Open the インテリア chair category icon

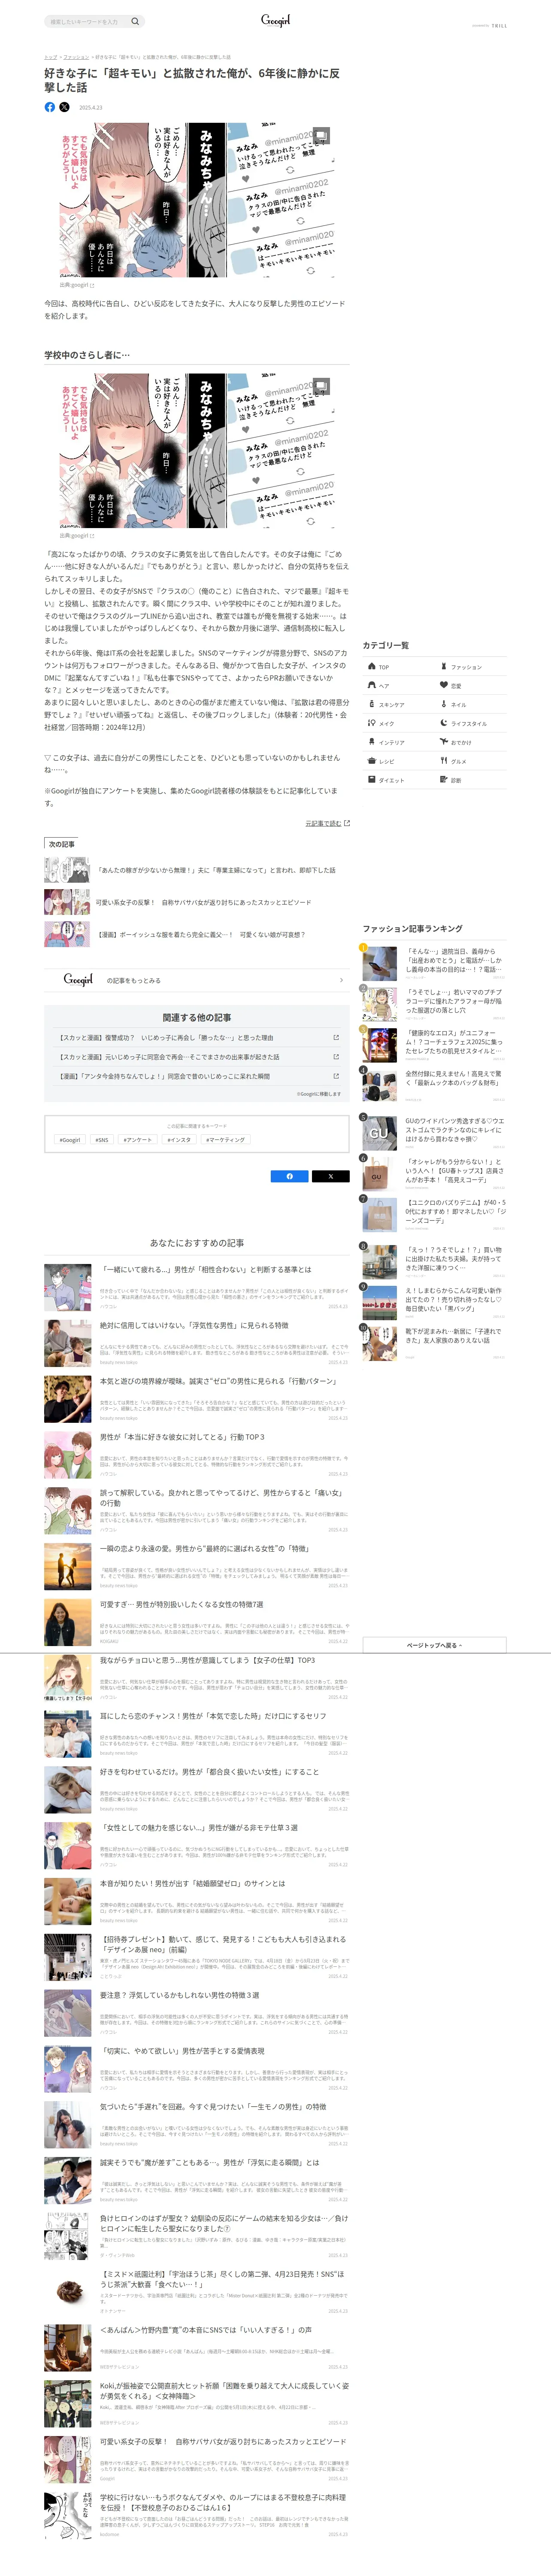[x=372, y=742]
